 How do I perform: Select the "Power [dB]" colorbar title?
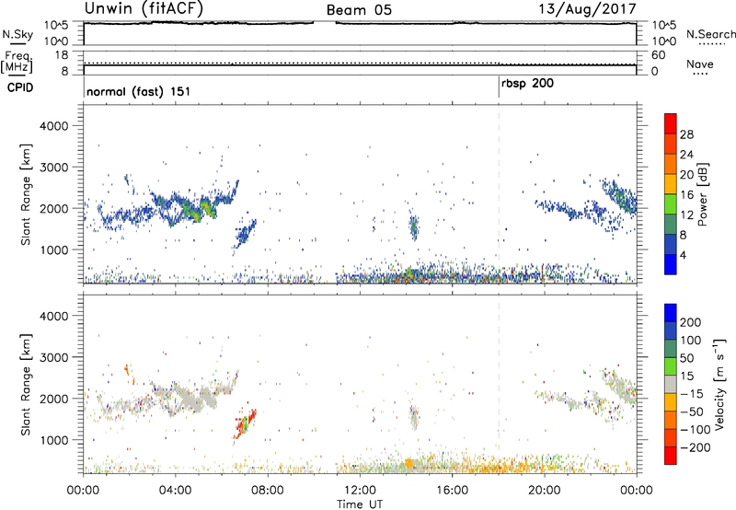pyautogui.click(x=702, y=194)
